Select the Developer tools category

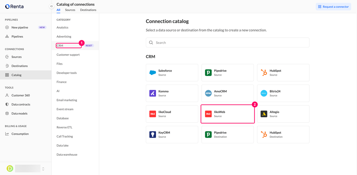click(67, 73)
